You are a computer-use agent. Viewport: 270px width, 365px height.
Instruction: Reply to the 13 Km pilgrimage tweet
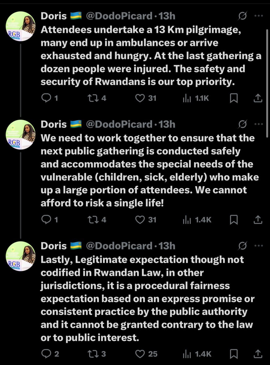[46, 98]
